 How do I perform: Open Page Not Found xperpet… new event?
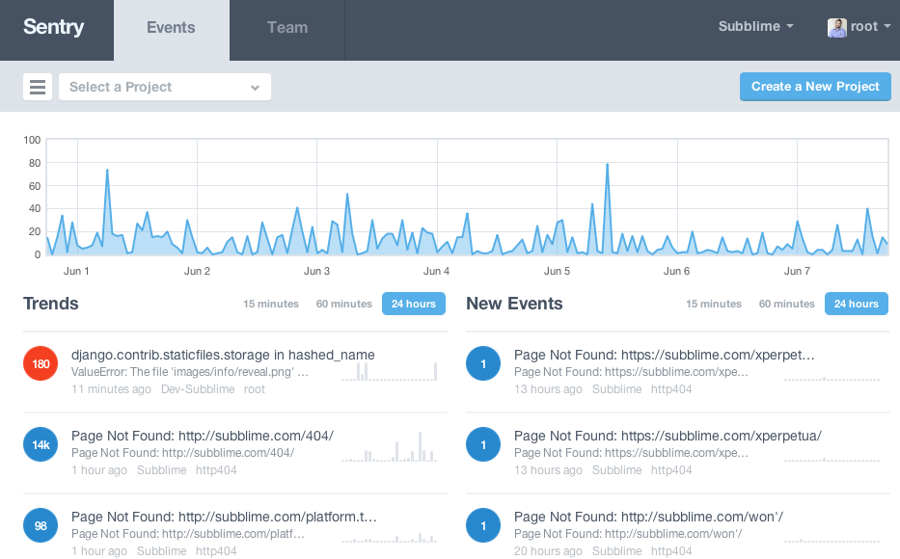click(x=664, y=355)
